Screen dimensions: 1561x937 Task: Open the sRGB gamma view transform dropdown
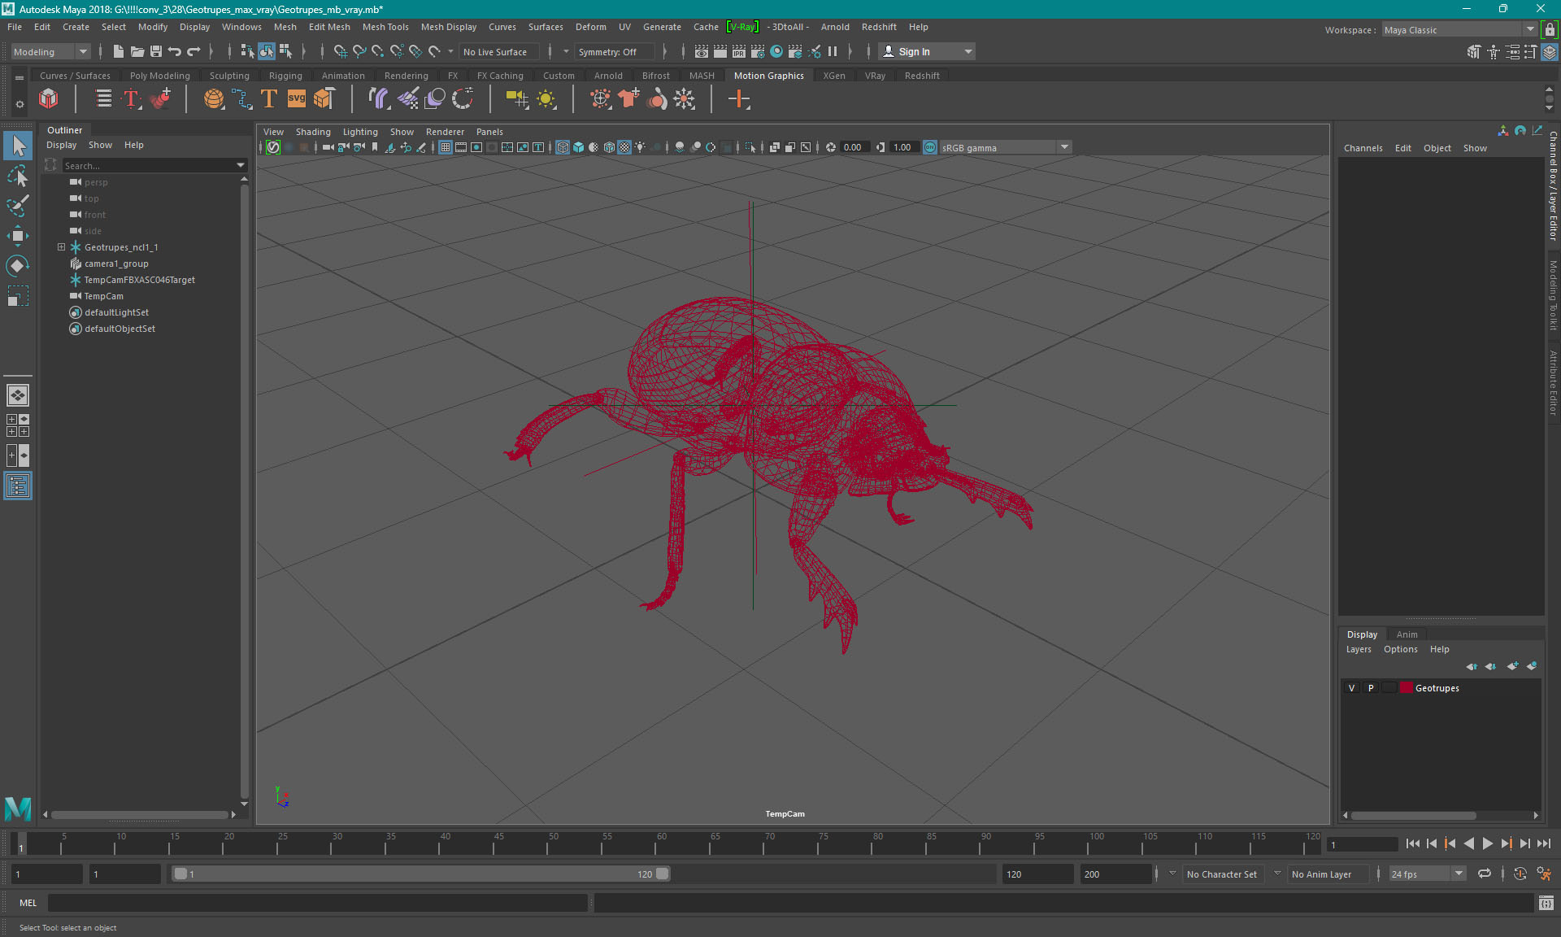coord(1006,147)
